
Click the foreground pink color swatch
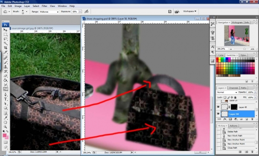tap(4, 136)
